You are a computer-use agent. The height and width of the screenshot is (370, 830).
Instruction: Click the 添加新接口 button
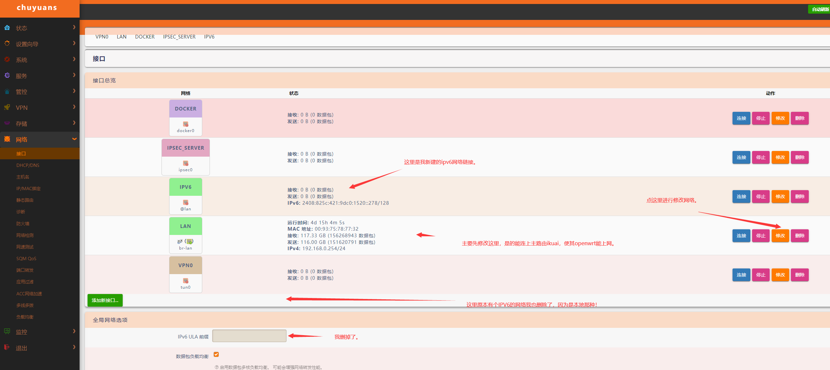pyautogui.click(x=105, y=300)
